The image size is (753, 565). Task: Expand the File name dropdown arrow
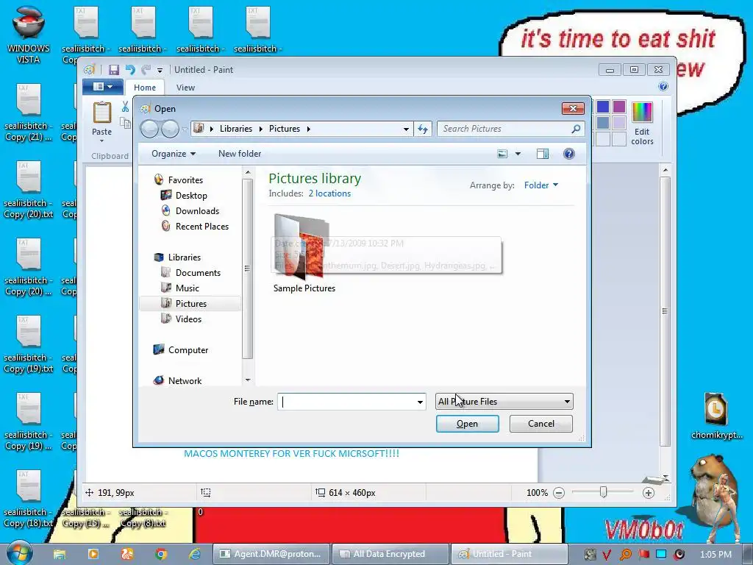click(x=420, y=402)
